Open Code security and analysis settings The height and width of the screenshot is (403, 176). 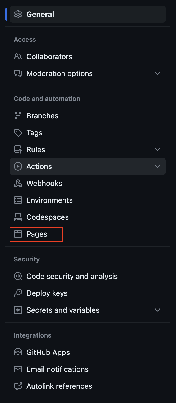pos(88,276)
